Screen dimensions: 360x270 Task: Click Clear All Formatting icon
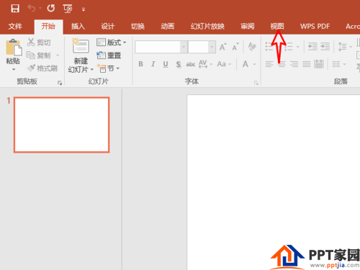(x=252, y=47)
